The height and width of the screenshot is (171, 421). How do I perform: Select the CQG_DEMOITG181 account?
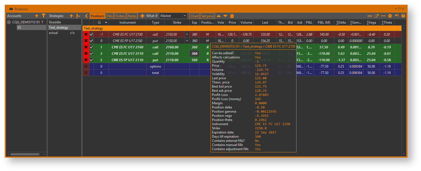pyautogui.click(x=28, y=22)
